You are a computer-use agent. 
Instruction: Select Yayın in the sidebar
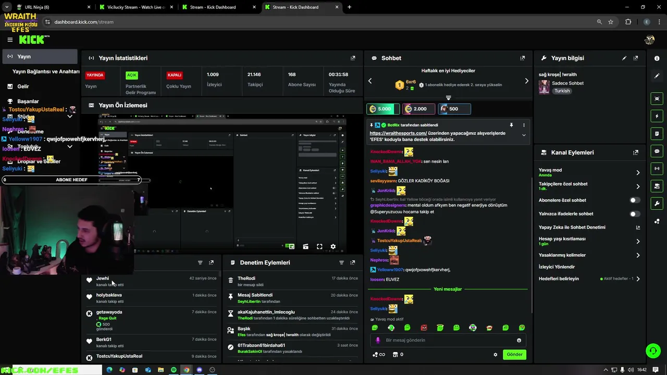[x=40, y=56]
